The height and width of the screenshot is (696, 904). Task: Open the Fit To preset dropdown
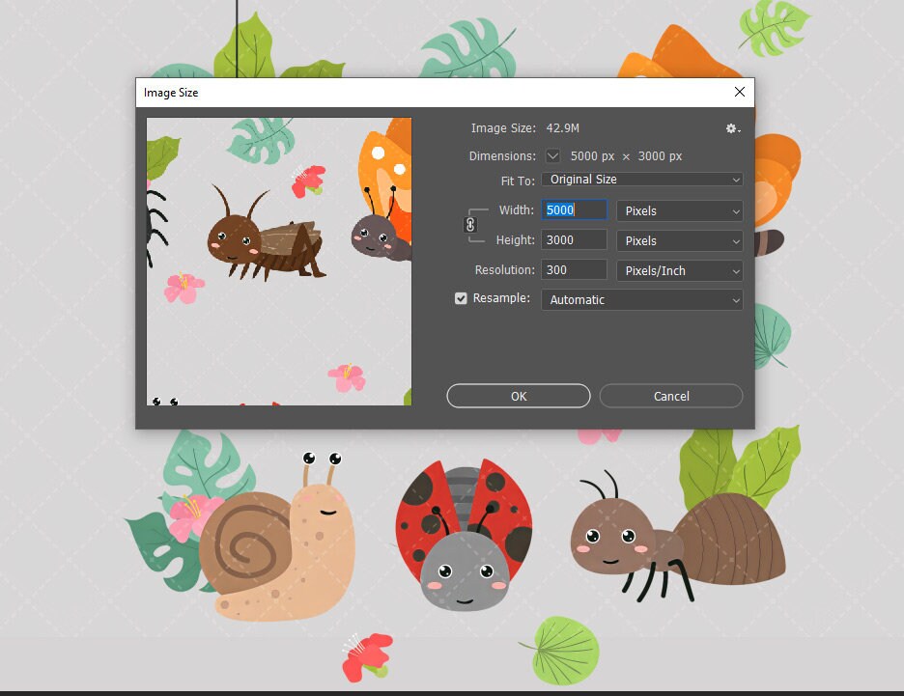click(641, 179)
